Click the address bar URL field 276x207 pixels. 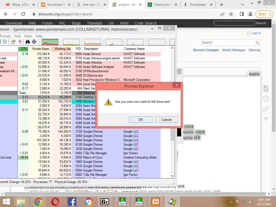coord(123,14)
